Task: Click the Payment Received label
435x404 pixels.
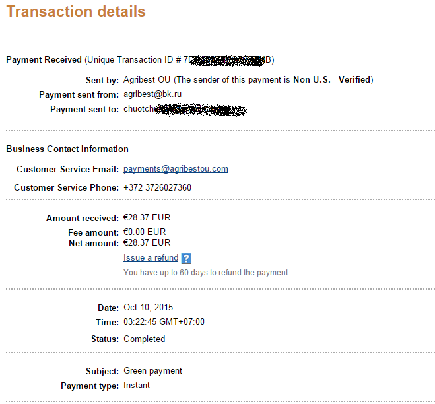Action: pyautogui.click(x=44, y=60)
